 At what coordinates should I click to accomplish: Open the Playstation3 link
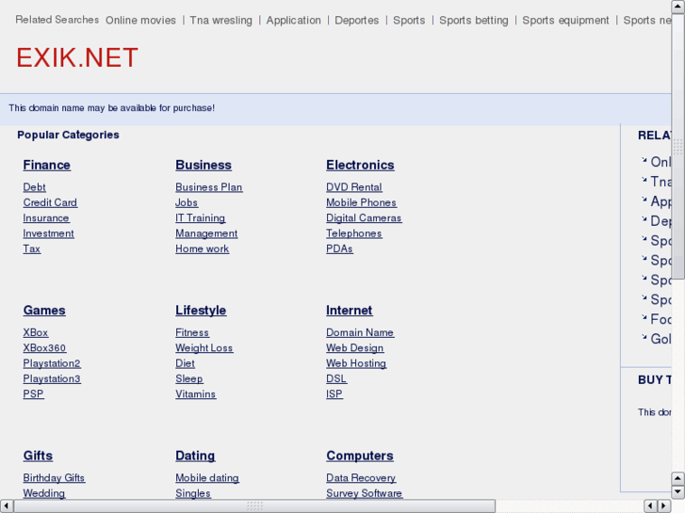[52, 378]
